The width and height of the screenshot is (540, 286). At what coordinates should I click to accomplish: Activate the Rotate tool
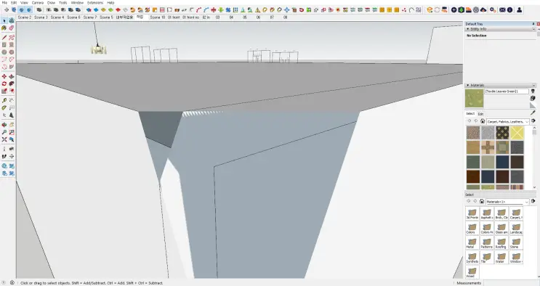4,83
